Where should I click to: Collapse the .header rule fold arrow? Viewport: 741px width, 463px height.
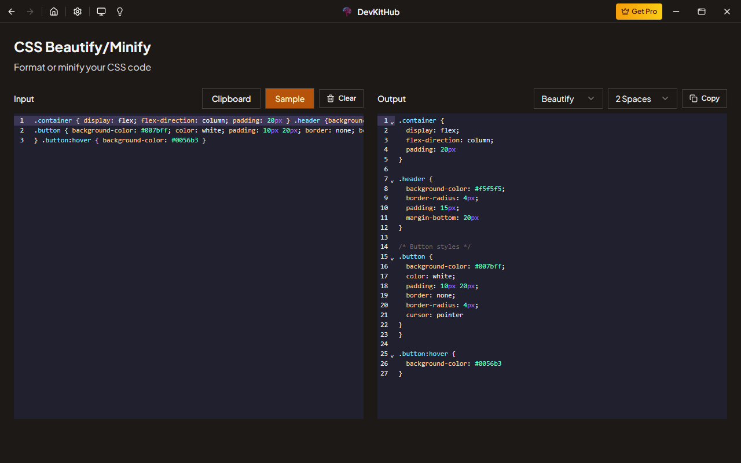coord(392,181)
